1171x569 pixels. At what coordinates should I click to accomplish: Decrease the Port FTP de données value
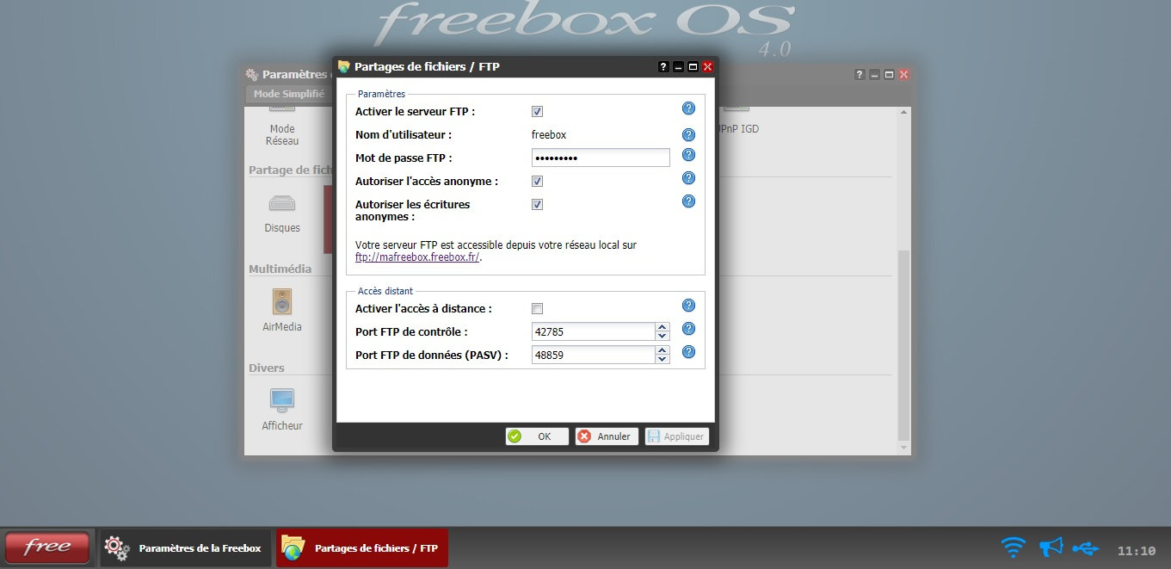663,360
